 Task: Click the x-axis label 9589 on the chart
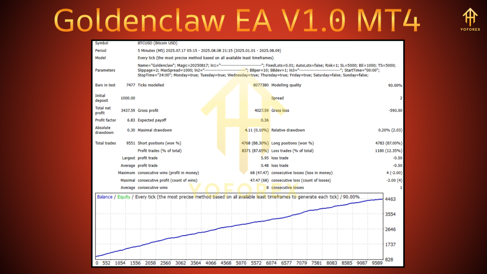click(x=376, y=263)
